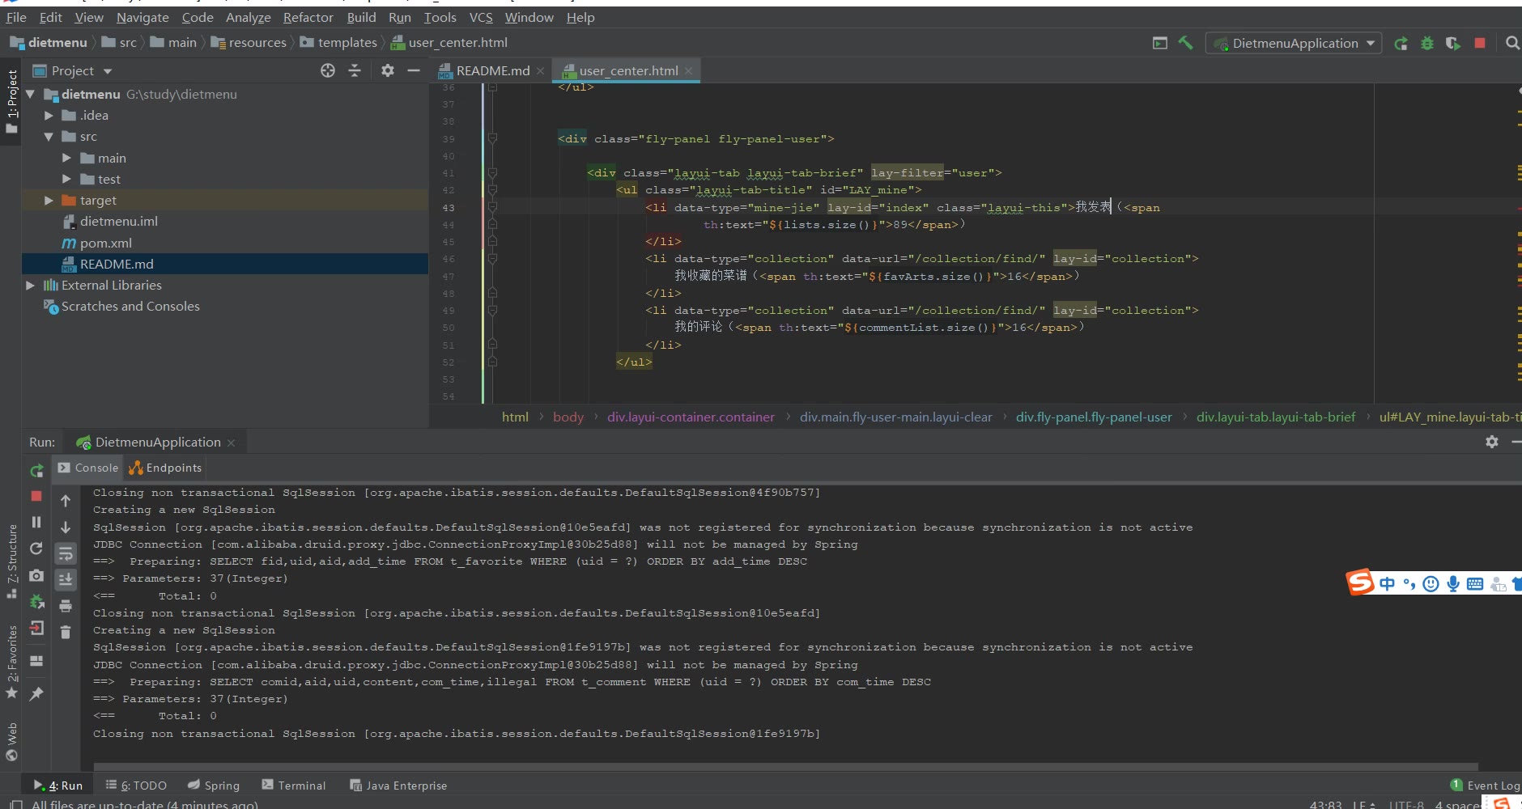The height and width of the screenshot is (809, 1522).
Task: Run DietmenuApplication with the top toolbar rerun icon
Action: 1401,43
